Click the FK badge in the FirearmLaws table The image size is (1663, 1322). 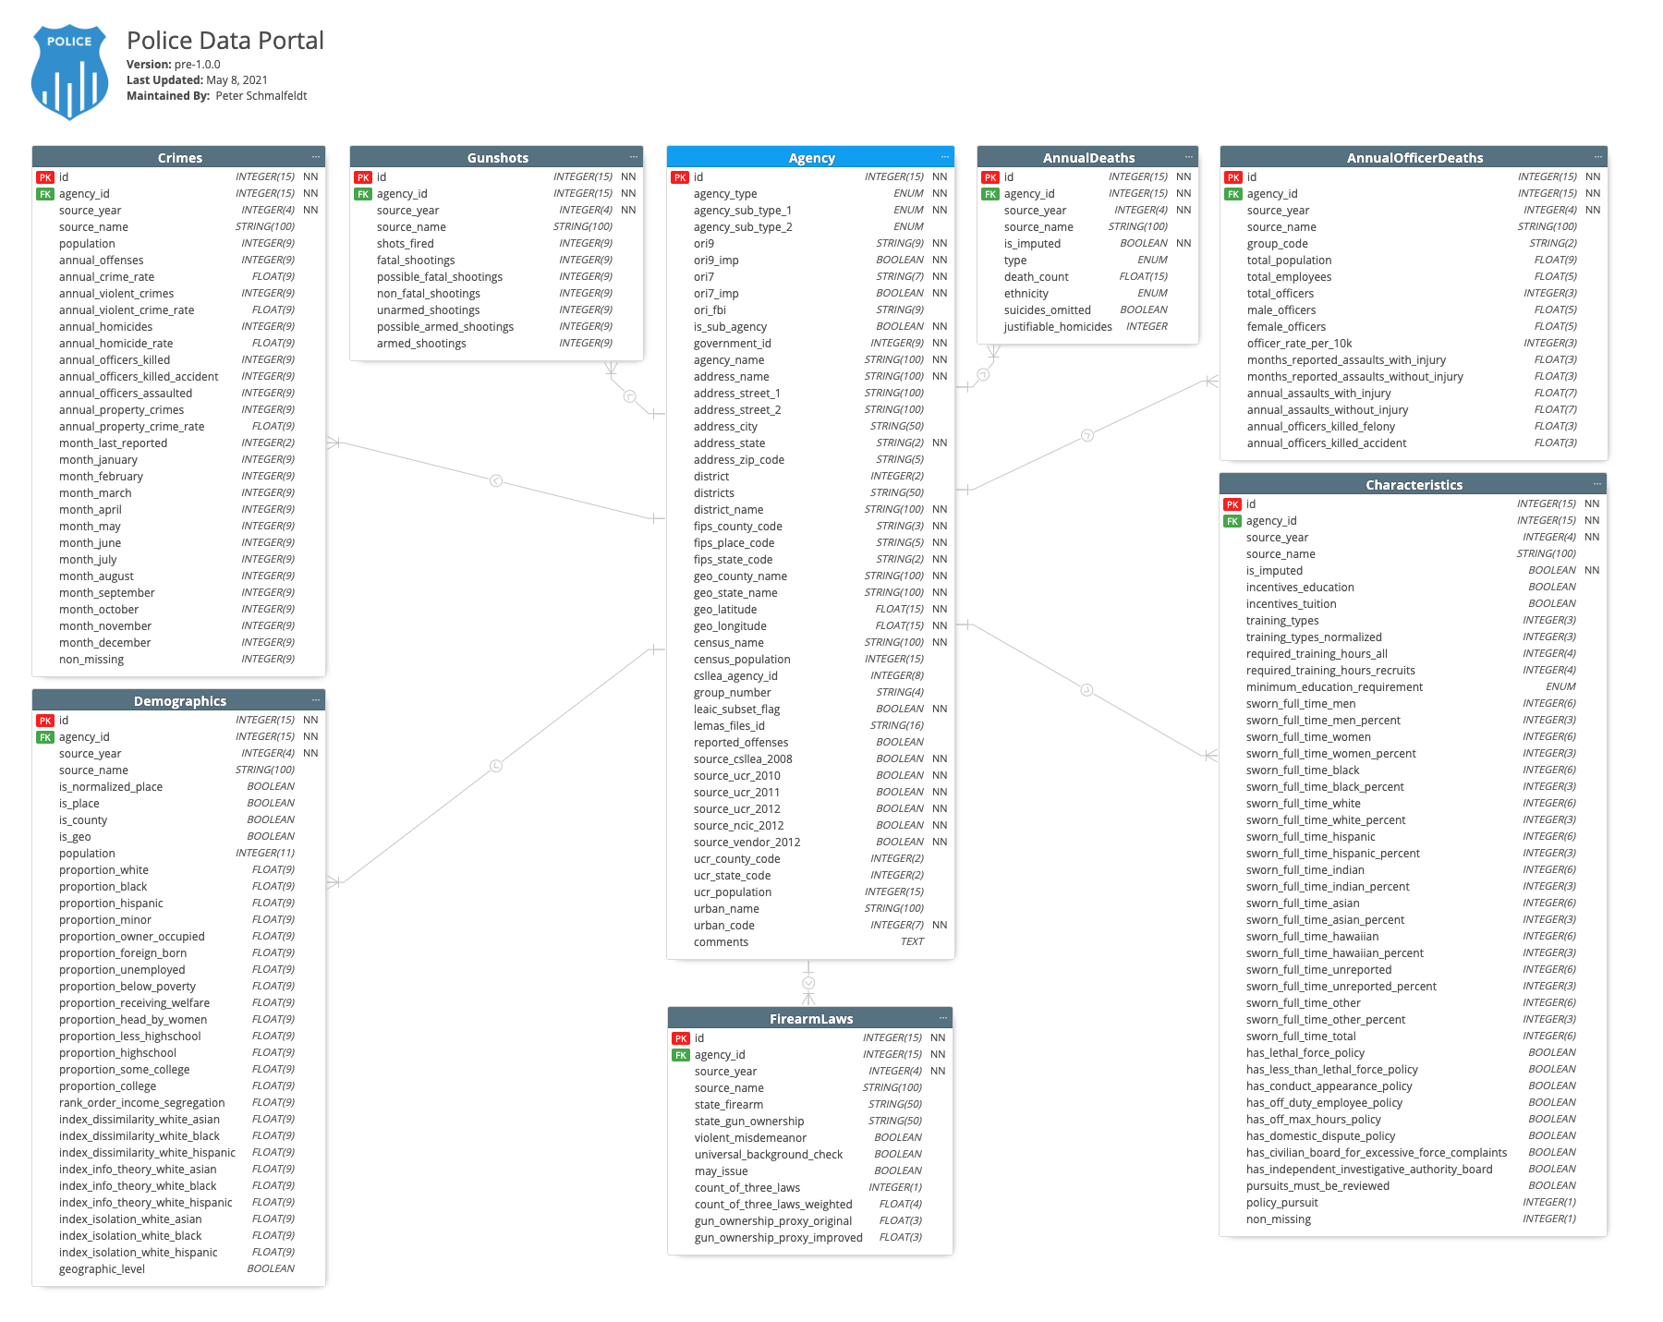click(x=681, y=1055)
